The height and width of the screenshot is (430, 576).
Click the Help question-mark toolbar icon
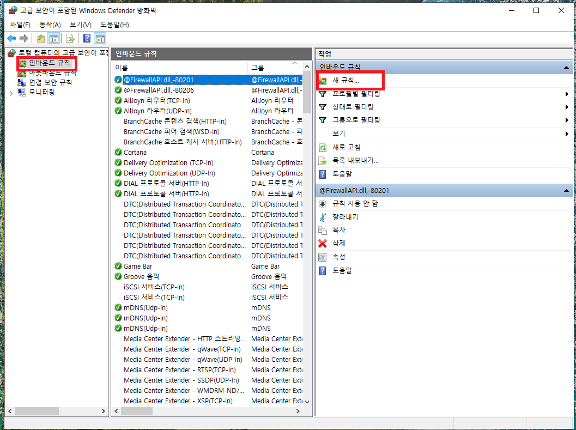click(87, 38)
